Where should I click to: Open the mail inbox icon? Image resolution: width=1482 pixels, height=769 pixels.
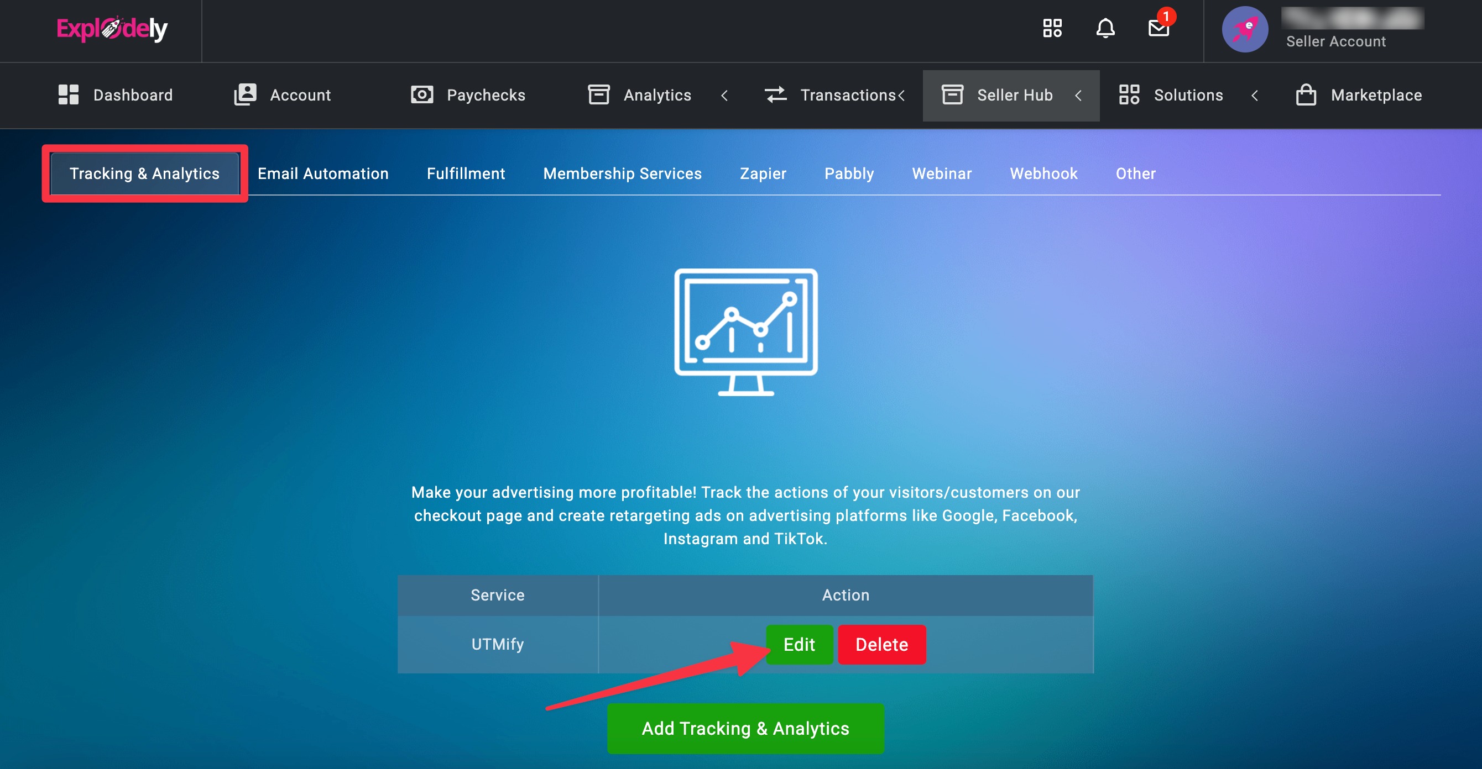coord(1159,28)
